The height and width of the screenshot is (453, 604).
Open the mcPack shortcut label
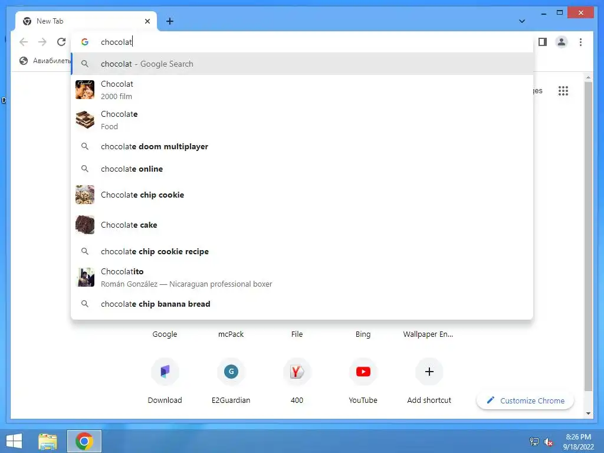point(231,334)
